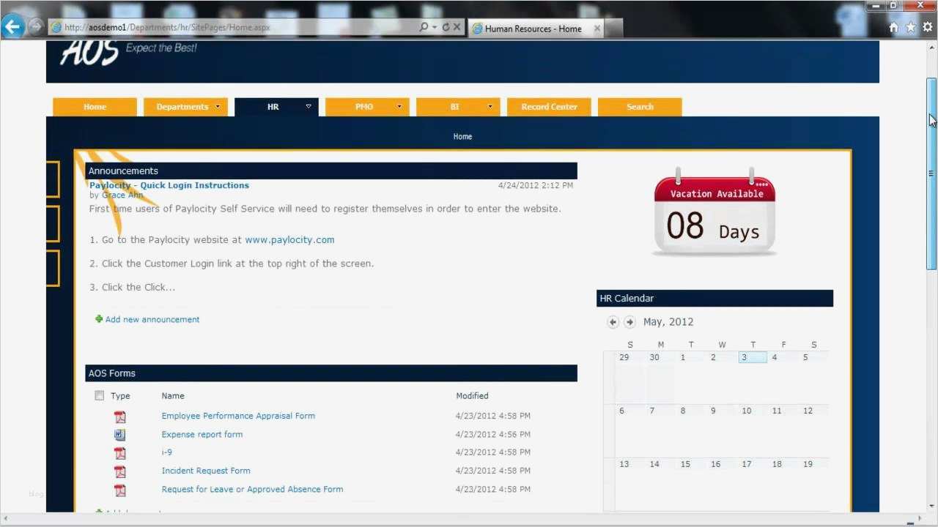938x527 pixels.
Task: Click the Excel icon next to Expense report form
Action: [x=119, y=434]
